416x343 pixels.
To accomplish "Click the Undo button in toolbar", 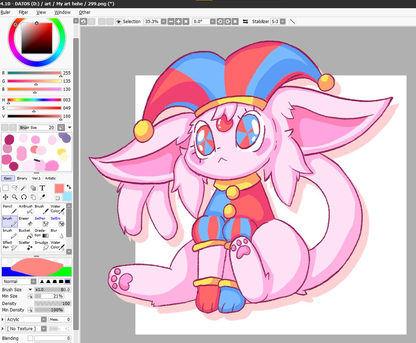I will pyautogui.click(x=84, y=22).
